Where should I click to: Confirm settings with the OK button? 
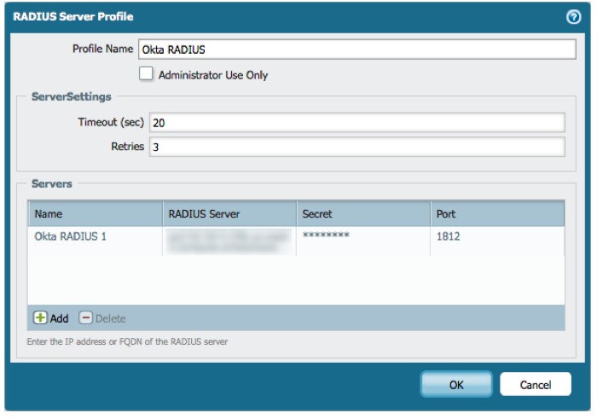[x=456, y=385]
